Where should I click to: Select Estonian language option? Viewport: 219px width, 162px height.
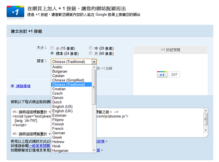(72, 115)
